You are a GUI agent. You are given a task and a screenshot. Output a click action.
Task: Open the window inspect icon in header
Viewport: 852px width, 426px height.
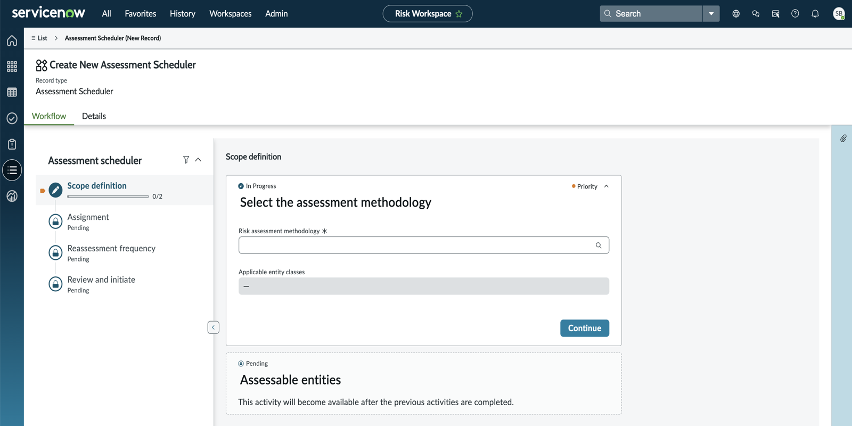775,14
